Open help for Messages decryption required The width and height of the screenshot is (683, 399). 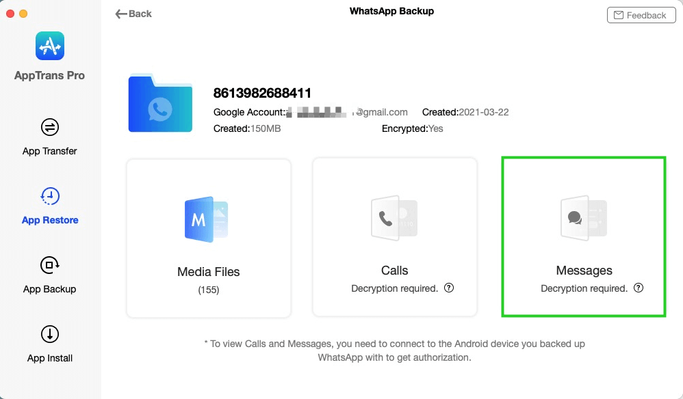(638, 288)
